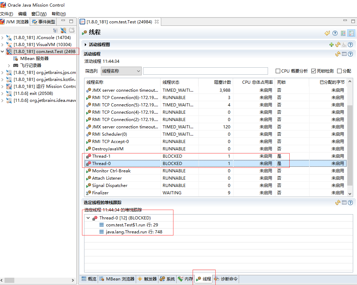Switch to MBean 浏览器 bottom tab
The width and height of the screenshot is (357, 285).
(x=117, y=279)
